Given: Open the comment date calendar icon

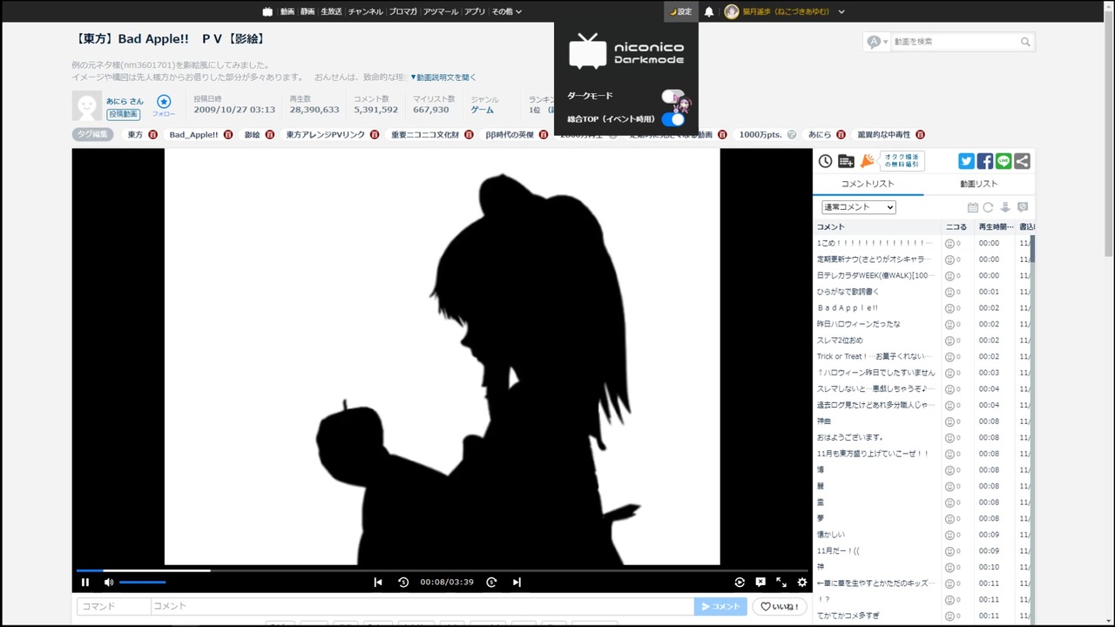Looking at the screenshot, I should click(973, 207).
